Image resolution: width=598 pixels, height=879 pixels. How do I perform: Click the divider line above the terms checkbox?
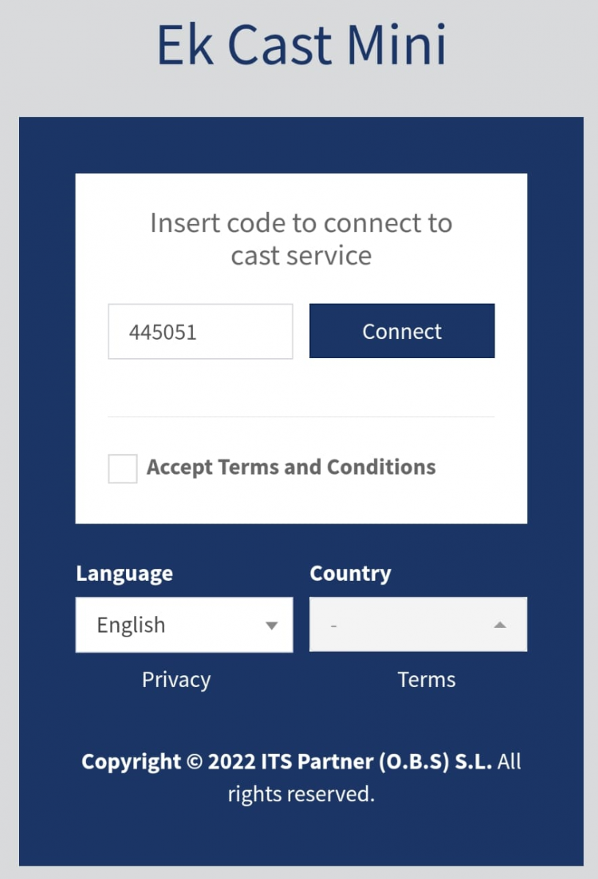301,417
